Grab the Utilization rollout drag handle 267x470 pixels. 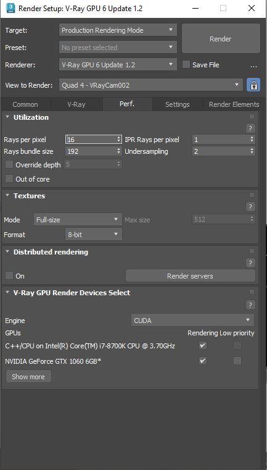[252, 116]
